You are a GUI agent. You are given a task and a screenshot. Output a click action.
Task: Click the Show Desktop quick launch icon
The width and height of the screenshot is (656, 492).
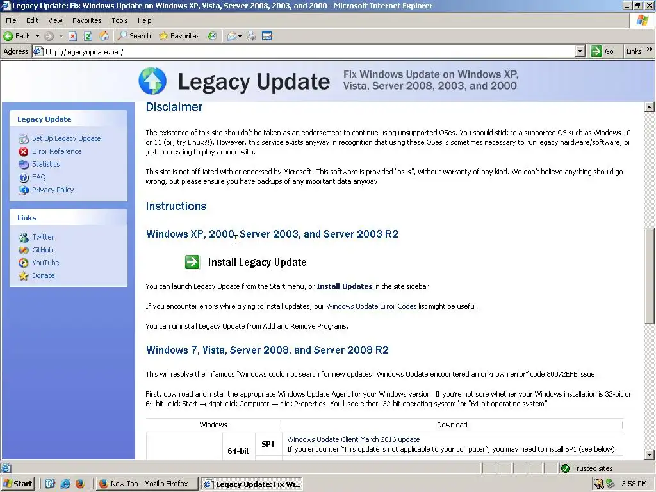pyautogui.click(x=50, y=484)
